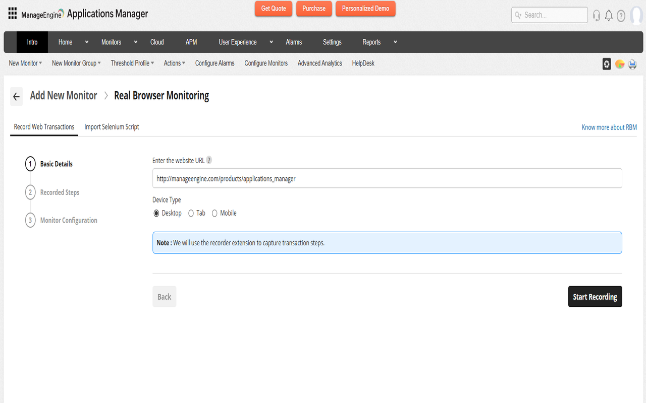Click the Search input box
The width and height of the screenshot is (646, 403).
(550, 15)
